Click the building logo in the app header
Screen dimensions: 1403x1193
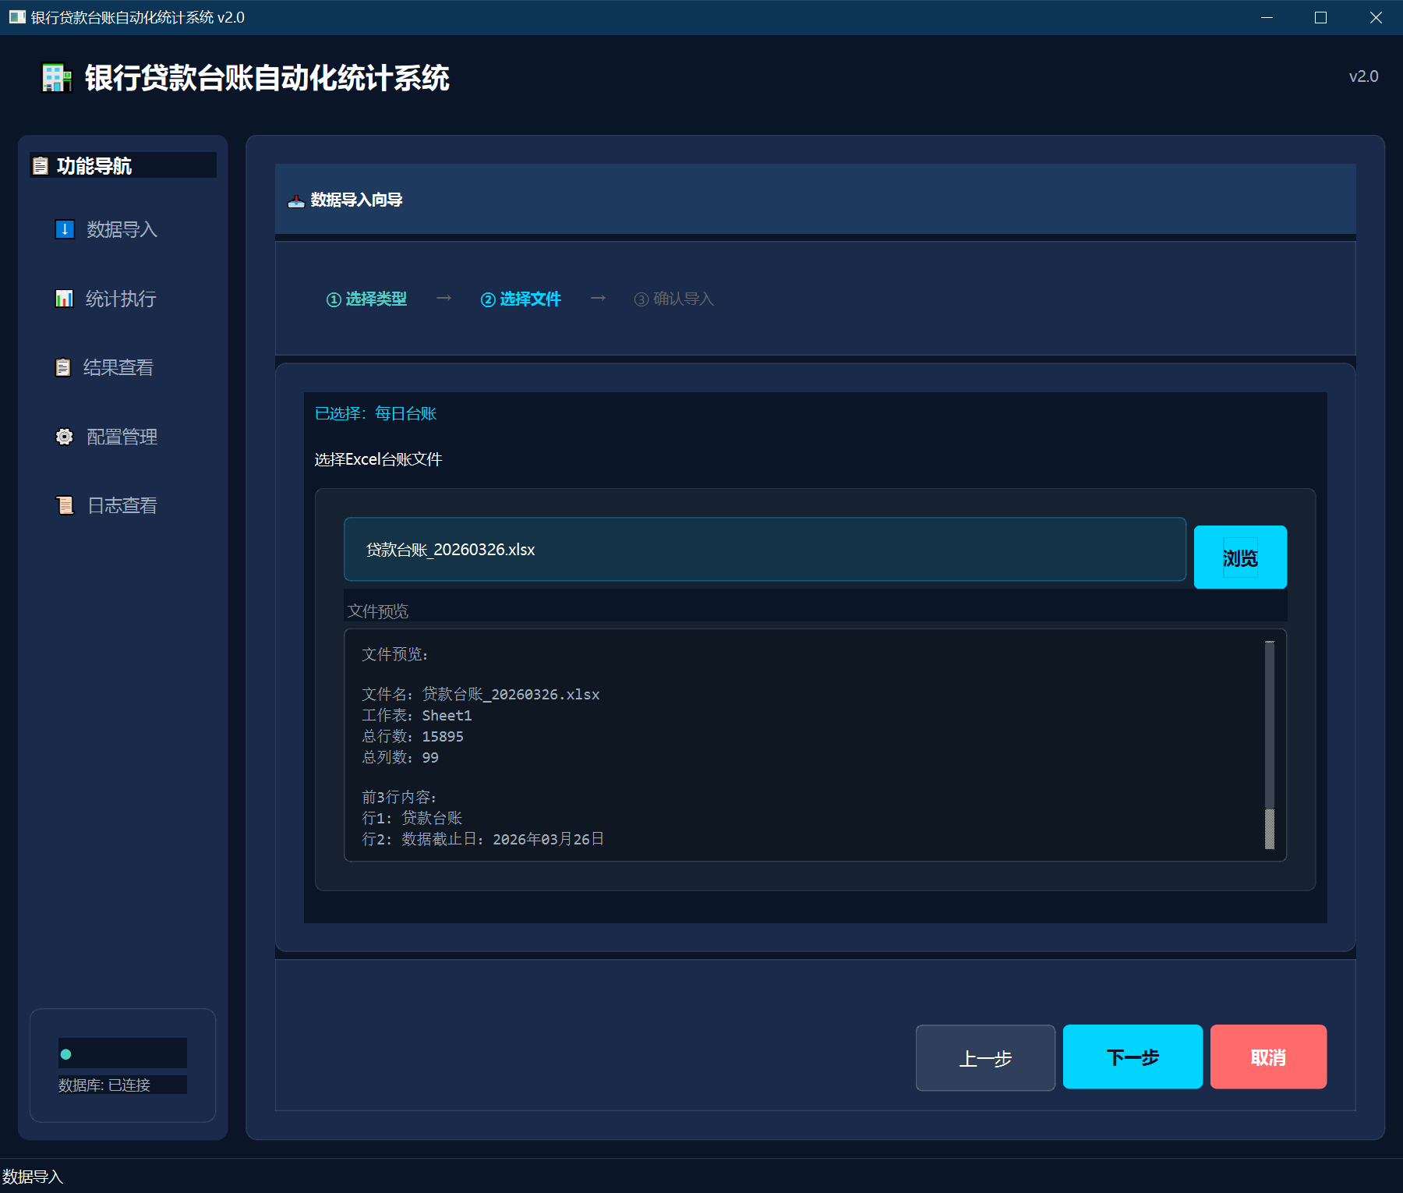(57, 78)
